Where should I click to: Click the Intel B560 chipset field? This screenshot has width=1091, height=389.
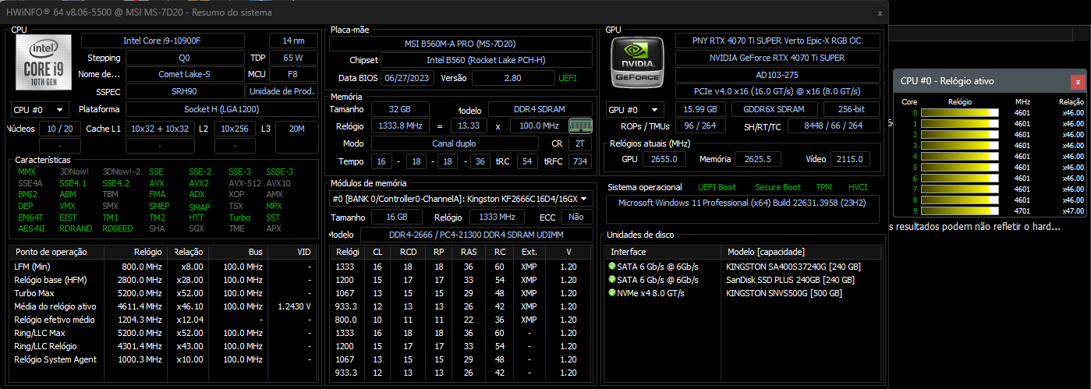(x=486, y=60)
